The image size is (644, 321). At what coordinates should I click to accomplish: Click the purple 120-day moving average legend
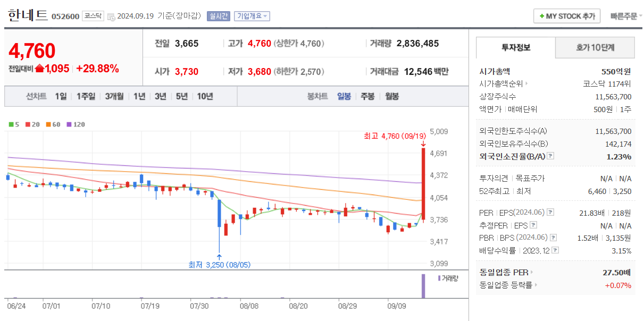(75, 124)
